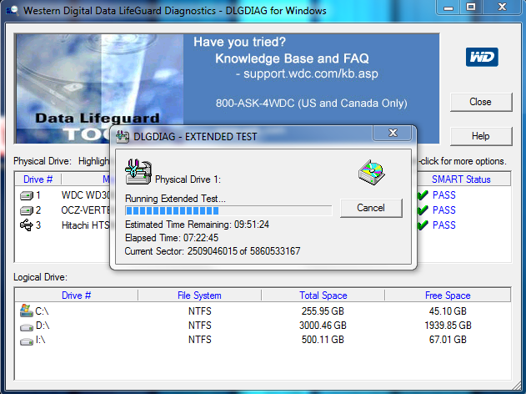The height and width of the screenshot is (394, 526).
Task: Click the DLGDIAG dialog title bar icon
Action: click(x=123, y=137)
